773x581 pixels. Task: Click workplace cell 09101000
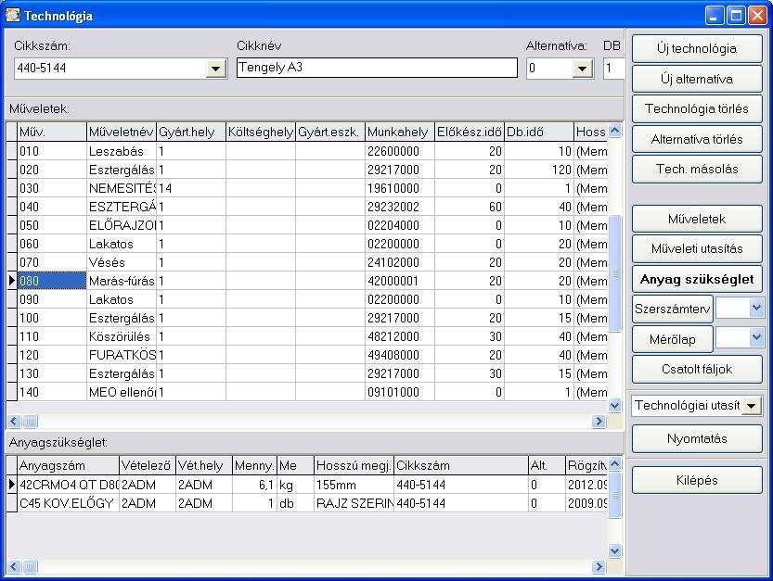pos(400,392)
